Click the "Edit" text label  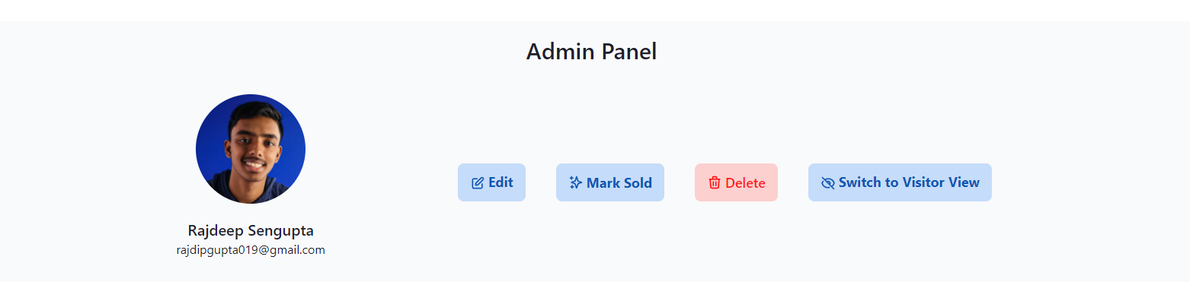point(501,182)
